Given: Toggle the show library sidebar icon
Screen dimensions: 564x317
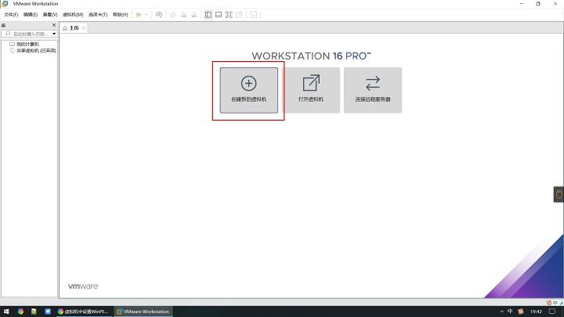Looking at the screenshot, I should (208, 15).
